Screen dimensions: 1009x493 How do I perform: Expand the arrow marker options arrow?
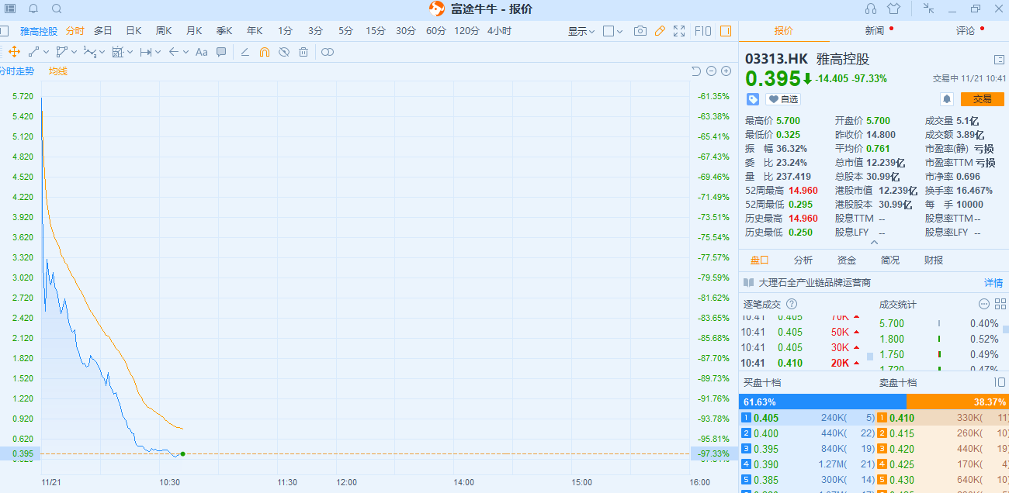pyautogui.click(x=186, y=52)
